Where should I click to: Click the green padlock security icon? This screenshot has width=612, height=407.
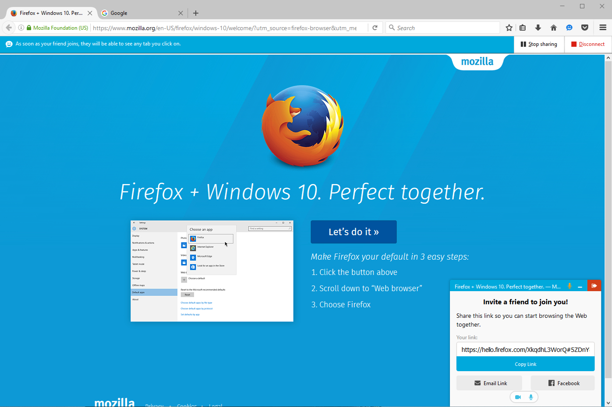[x=29, y=28]
